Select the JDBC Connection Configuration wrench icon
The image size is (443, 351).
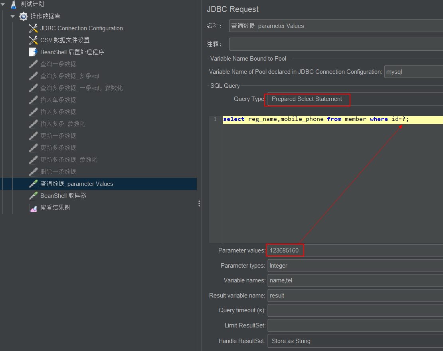pos(33,28)
